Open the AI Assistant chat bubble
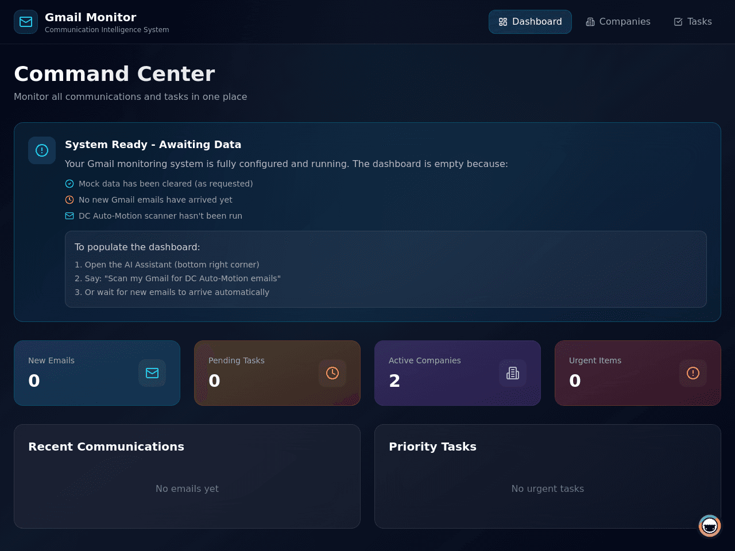The image size is (735, 551). (710, 526)
